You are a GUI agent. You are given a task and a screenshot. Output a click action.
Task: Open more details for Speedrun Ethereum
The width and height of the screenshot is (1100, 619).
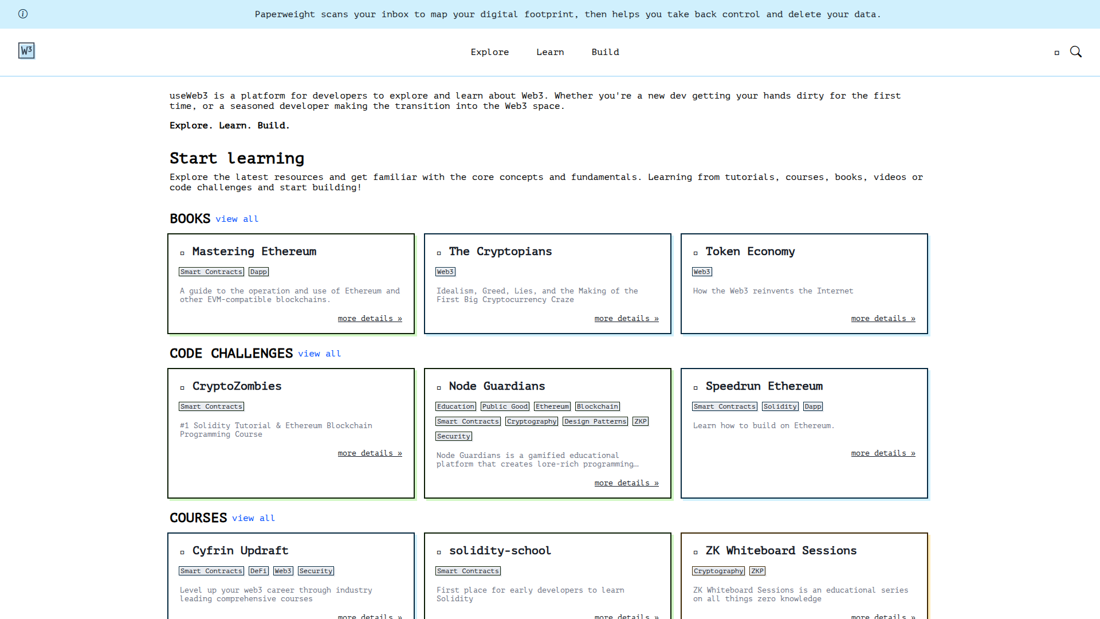pos(883,453)
